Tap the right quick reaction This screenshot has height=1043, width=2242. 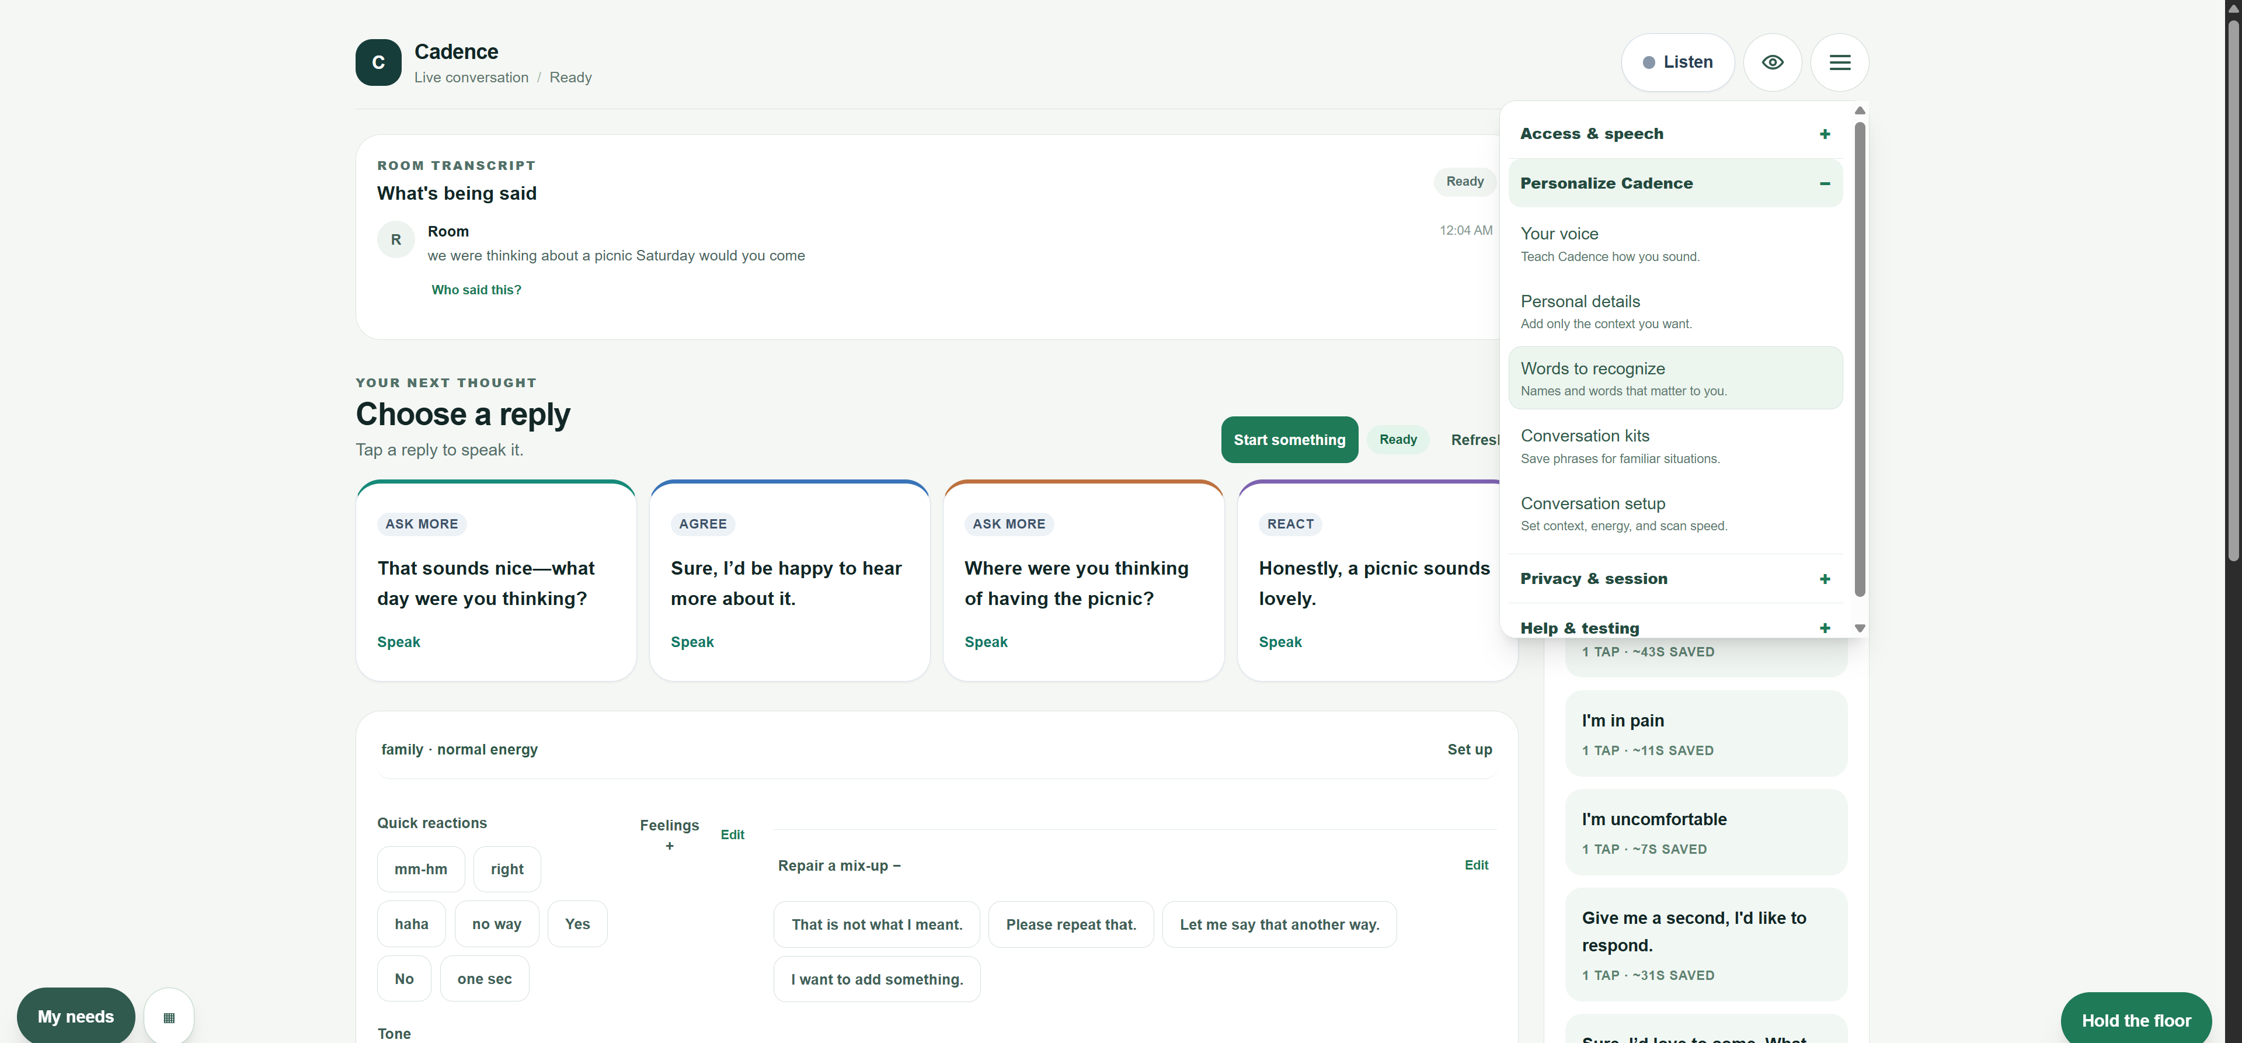click(x=507, y=869)
